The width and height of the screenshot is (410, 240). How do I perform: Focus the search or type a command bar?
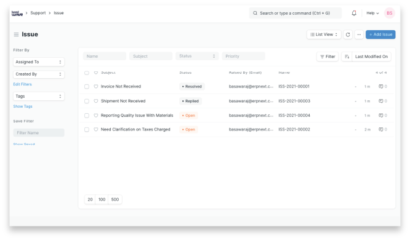295,13
